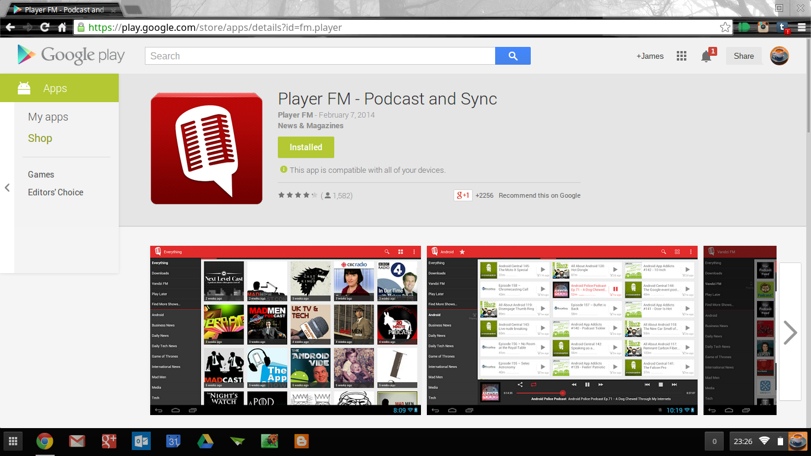
Task: Open the first screenshot showing Everything grid
Action: coord(286,330)
